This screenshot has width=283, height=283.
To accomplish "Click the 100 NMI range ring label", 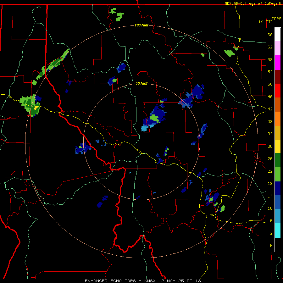I will (141, 25).
